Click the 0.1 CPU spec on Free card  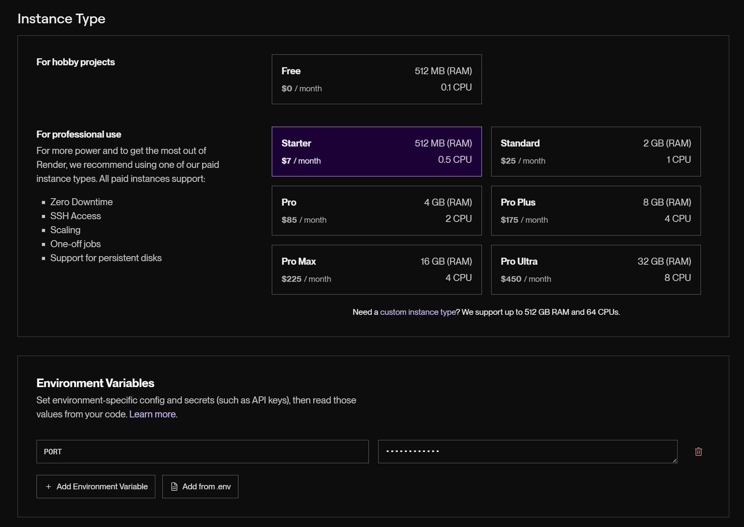[x=456, y=87]
